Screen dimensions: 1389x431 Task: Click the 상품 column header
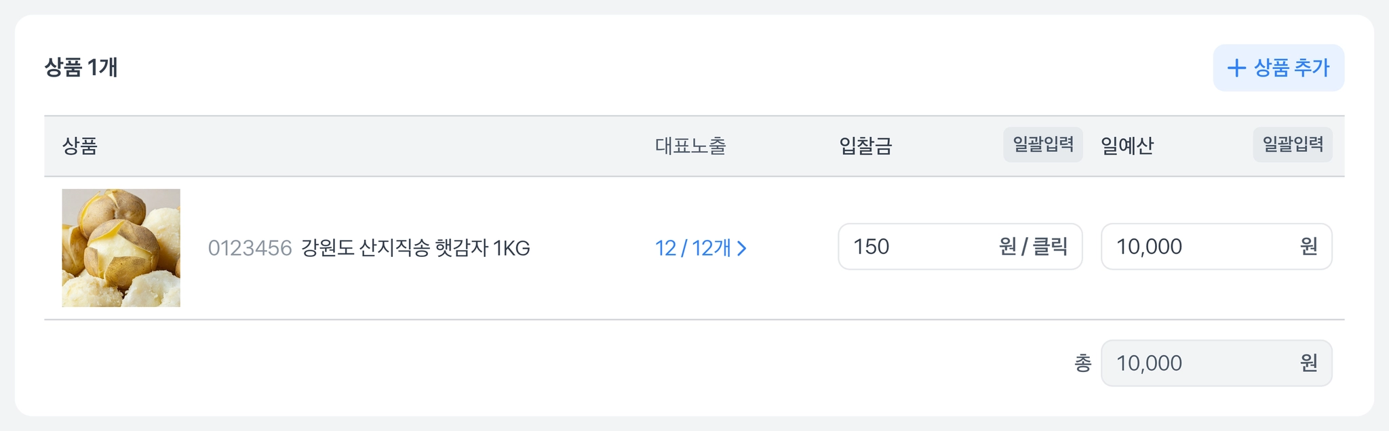click(80, 146)
